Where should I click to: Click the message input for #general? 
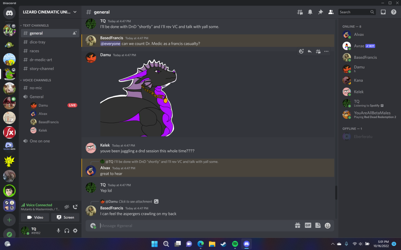point(196,225)
